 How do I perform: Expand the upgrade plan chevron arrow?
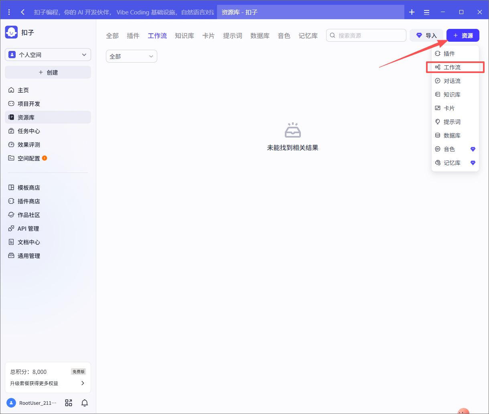pyautogui.click(x=83, y=383)
